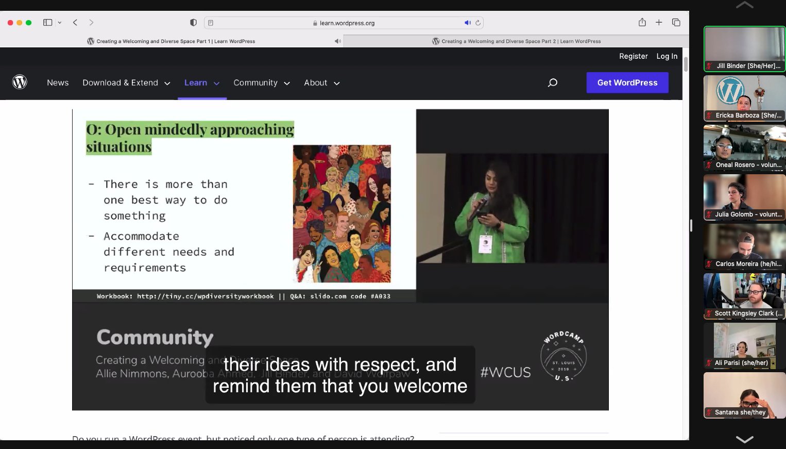
Task: Reload the page with the refresh icon
Action: [478, 23]
